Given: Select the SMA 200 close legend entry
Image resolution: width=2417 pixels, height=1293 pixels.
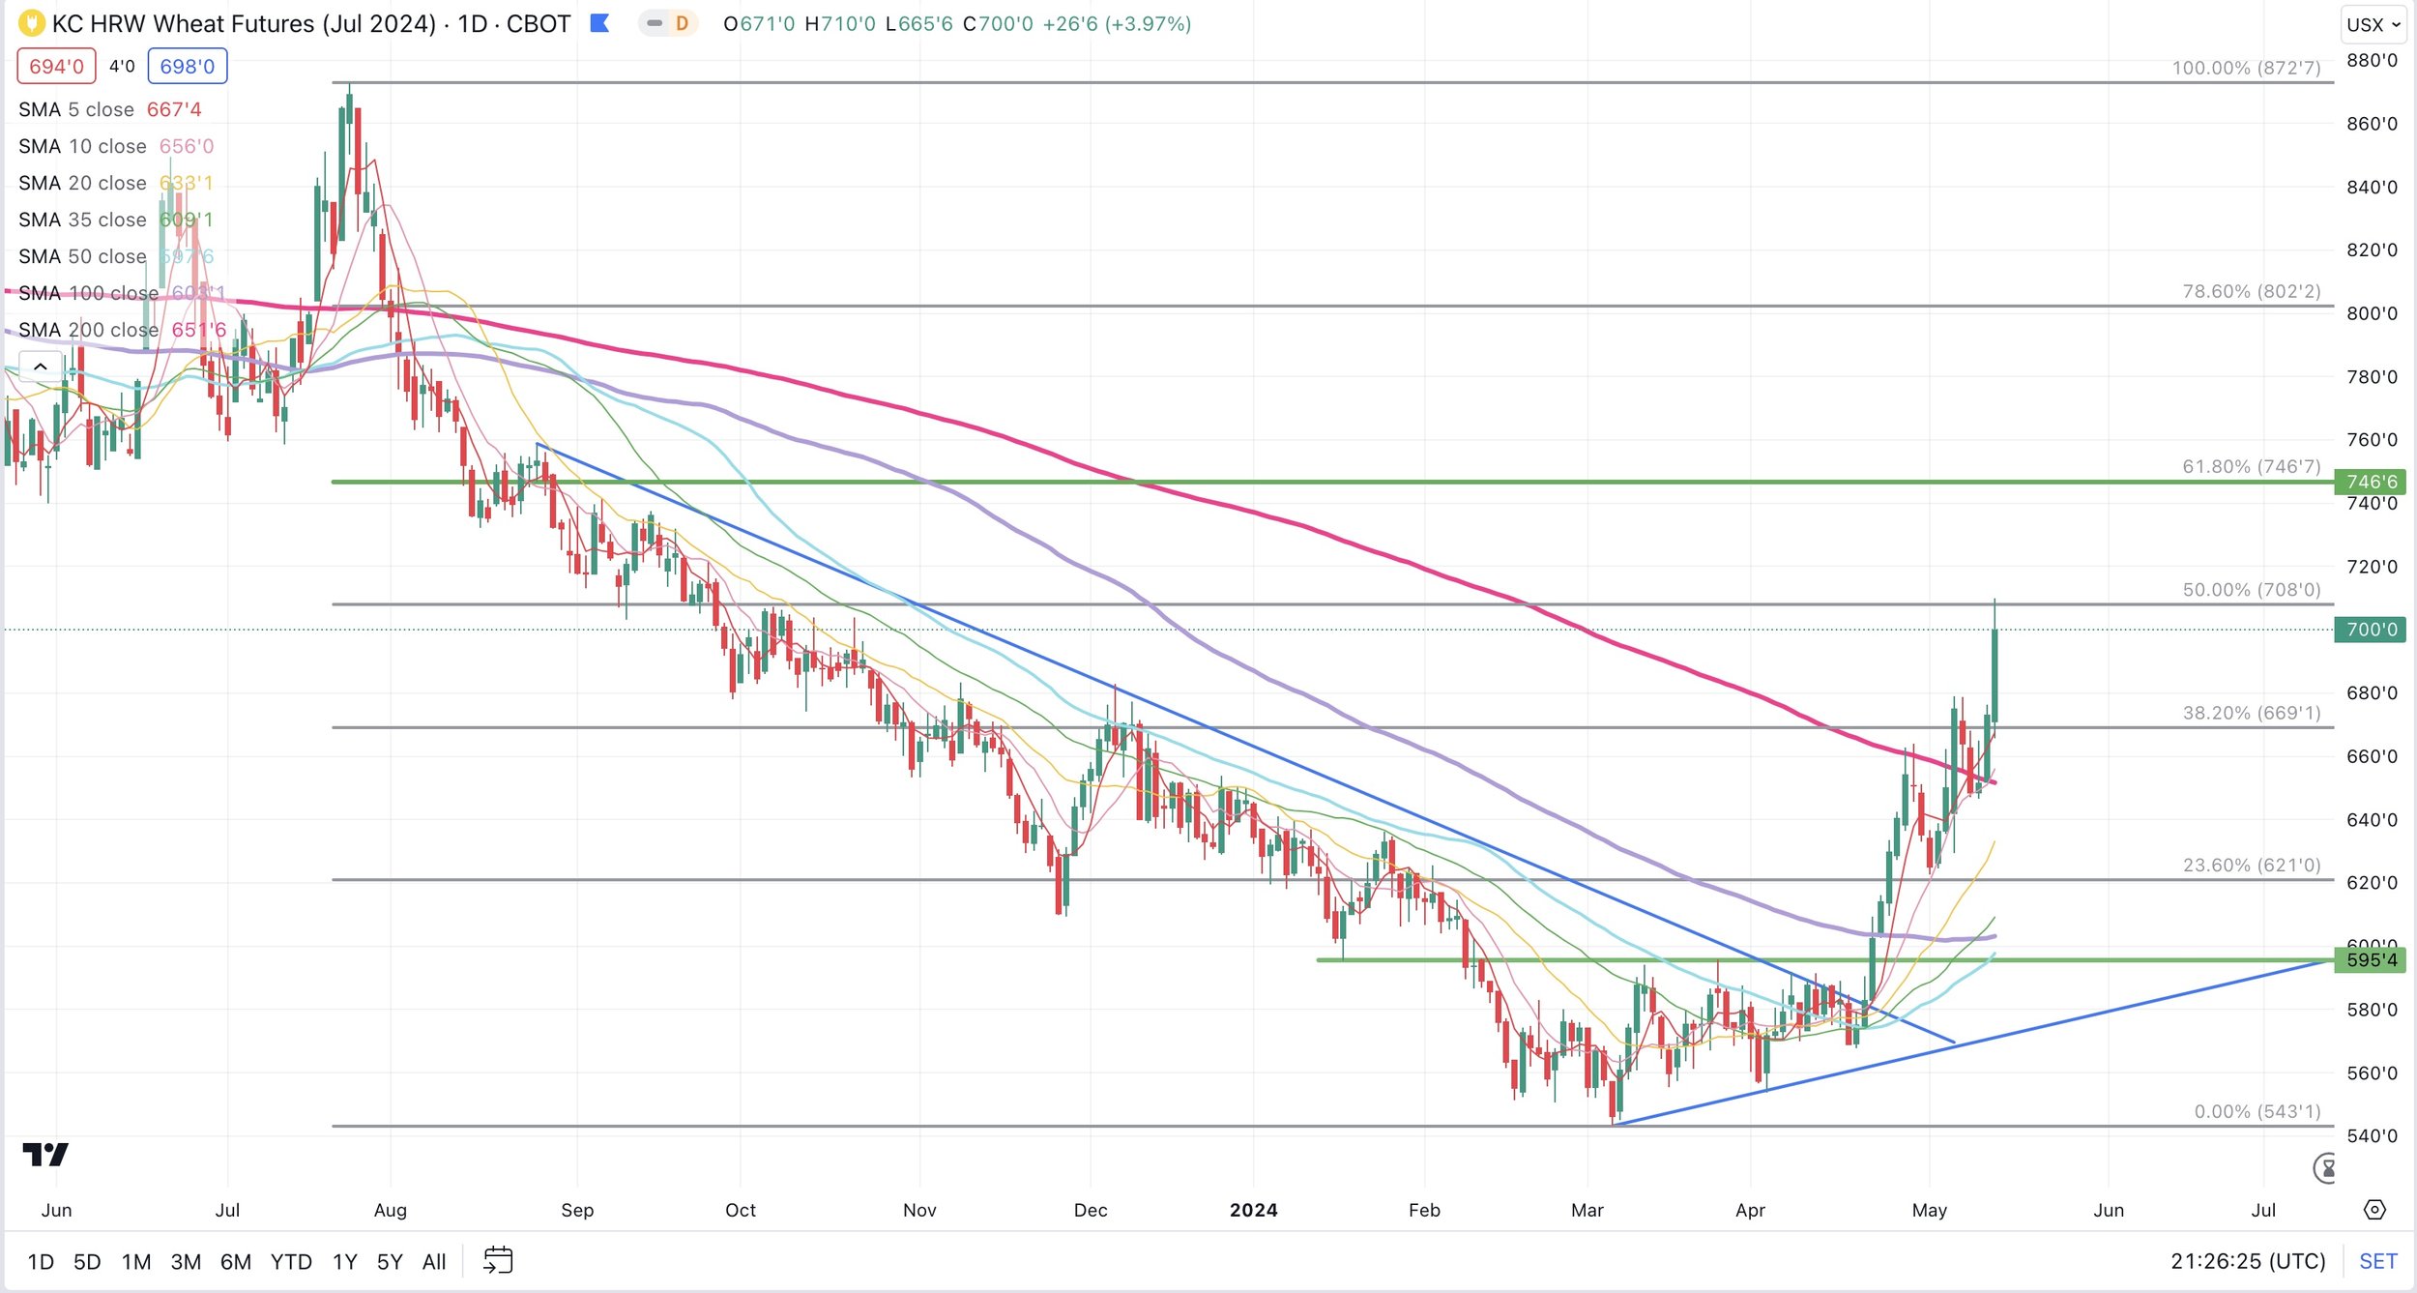Looking at the screenshot, I should click(x=88, y=330).
